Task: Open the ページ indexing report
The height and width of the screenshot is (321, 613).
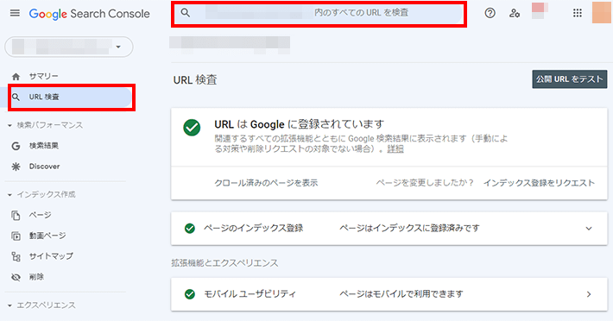Action: pos(41,215)
